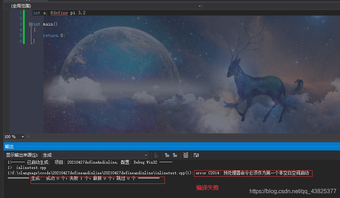Collapse the int main() code block

pyautogui.click(x=31, y=24)
